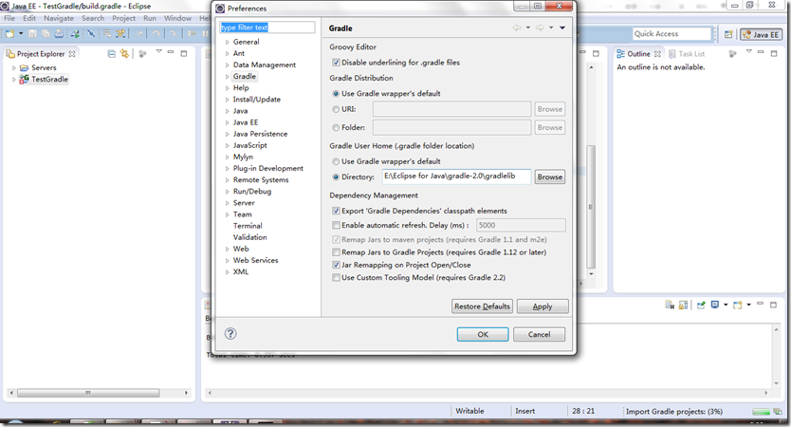Click the Open Console icon
Viewport: 791px width, 427px height.
(738, 305)
